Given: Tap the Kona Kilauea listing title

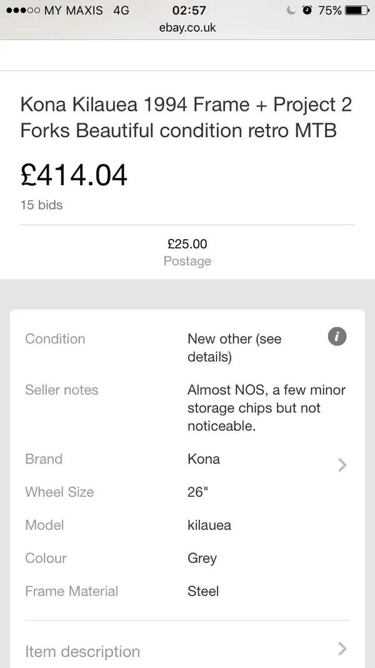Looking at the screenshot, I should click(186, 118).
